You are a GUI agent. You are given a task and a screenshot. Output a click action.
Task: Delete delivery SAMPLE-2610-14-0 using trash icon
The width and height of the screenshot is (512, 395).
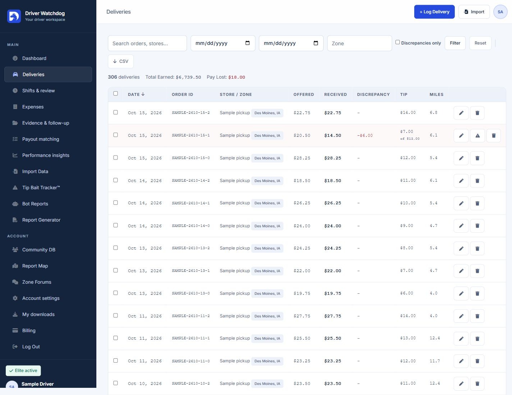(477, 226)
